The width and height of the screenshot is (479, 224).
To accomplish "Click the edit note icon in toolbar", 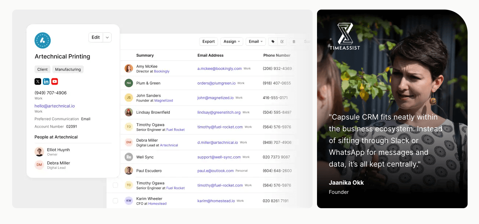I will click(x=282, y=42).
